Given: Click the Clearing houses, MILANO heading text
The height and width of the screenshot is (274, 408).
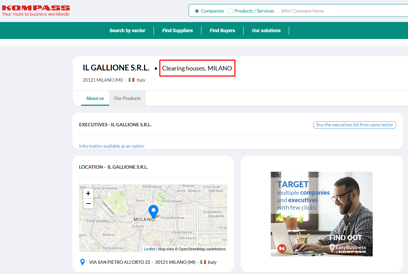Looking at the screenshot, I should coord(197,68).
